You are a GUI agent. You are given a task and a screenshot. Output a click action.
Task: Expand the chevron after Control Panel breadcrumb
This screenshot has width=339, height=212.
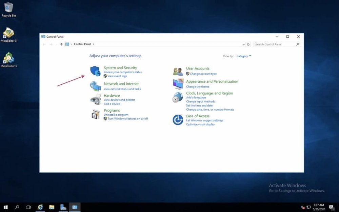click(x=94, y=44)
